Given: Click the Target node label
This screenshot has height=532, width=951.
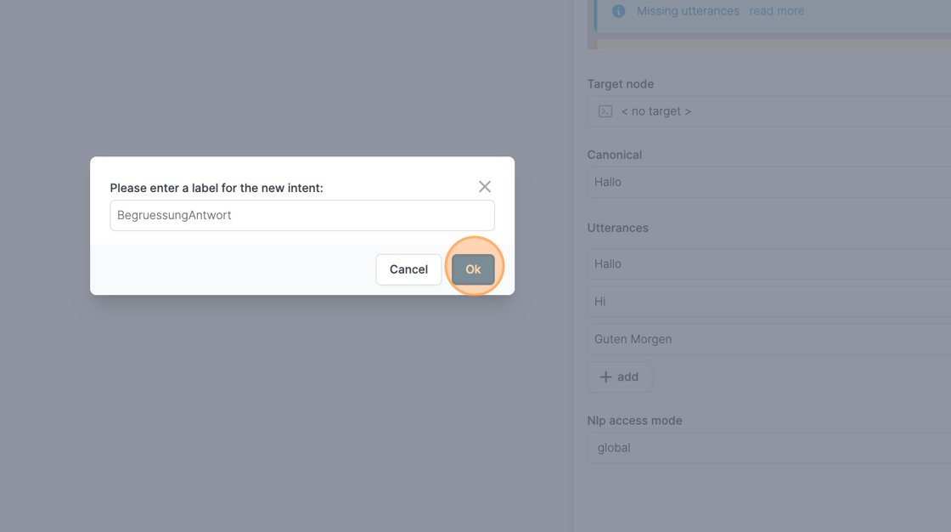Looking at the screenshot, I should coord(621,84).
